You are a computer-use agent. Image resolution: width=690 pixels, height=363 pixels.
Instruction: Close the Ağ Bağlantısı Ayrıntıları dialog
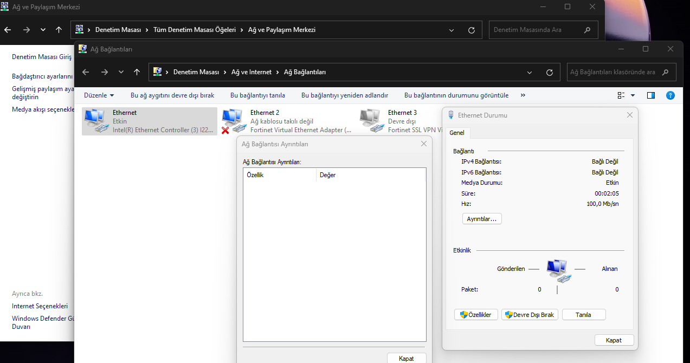(424, 144)
